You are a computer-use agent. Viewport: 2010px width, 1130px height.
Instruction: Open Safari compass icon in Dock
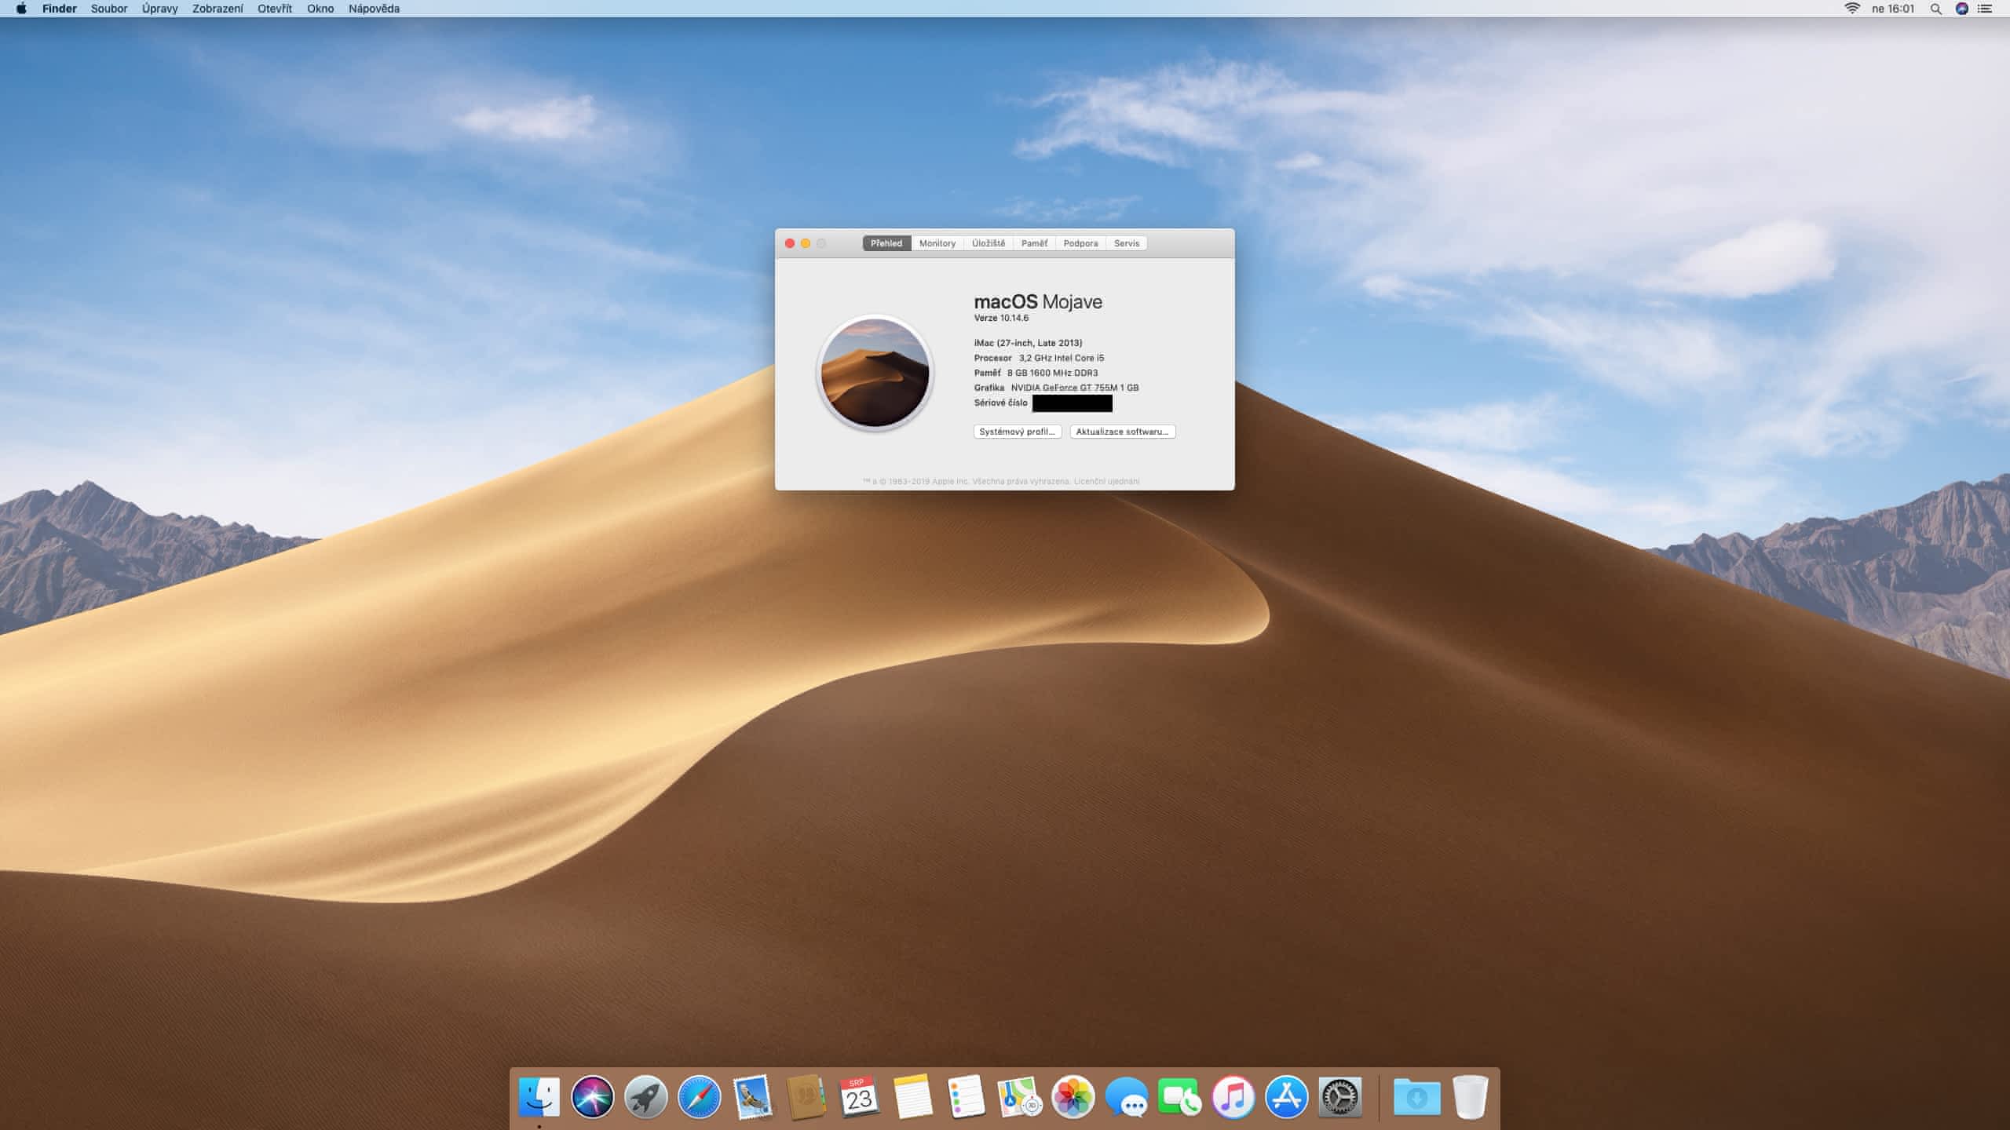pyautogui.click(x=699, y=1096)
